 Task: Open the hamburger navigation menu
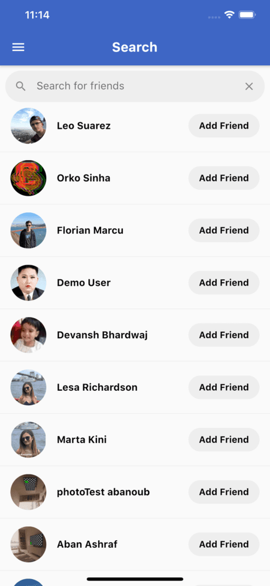coord(18,47)
